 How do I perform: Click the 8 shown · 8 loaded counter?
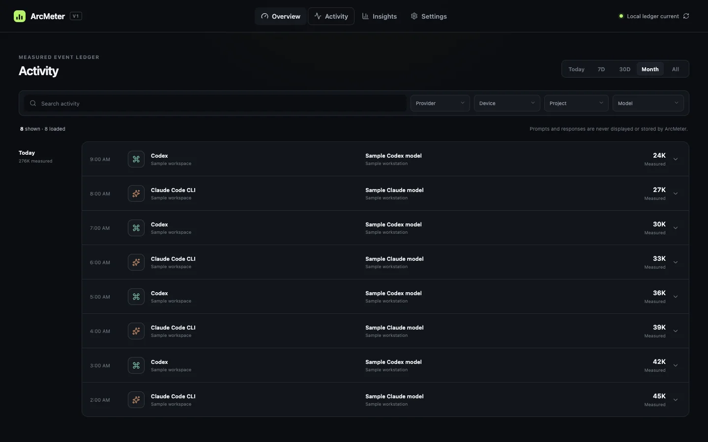43,129
